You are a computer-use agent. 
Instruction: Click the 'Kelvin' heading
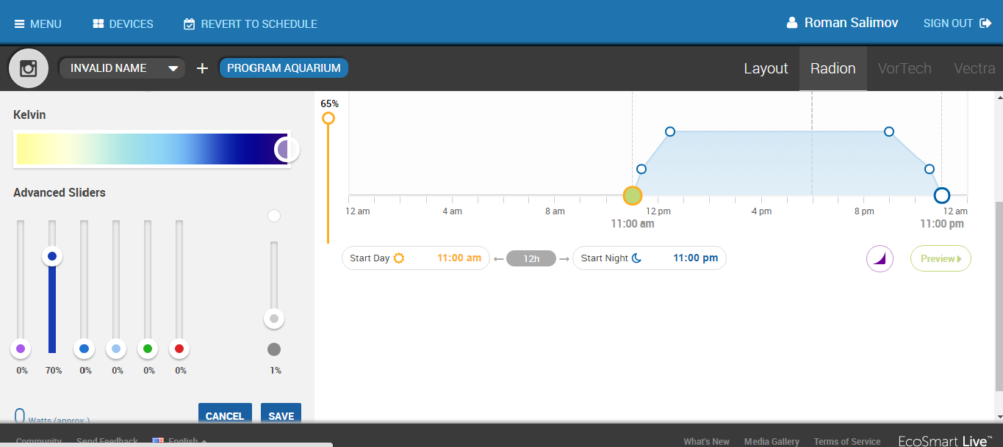pyautogui.click(x=29, y=115)
